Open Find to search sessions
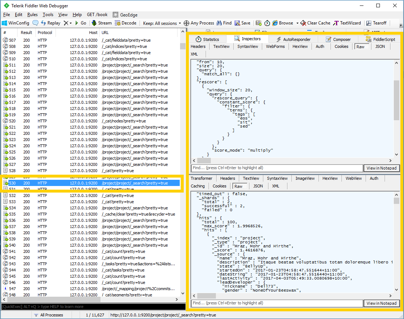The image size is (404, 319). coord(224,23)
